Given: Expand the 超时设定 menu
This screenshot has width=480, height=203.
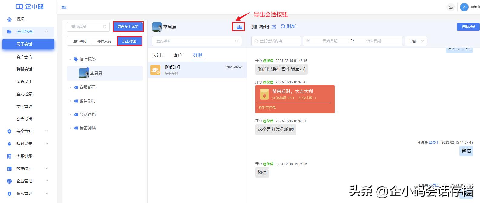Looking at the screenshot, I should point(28,144).
